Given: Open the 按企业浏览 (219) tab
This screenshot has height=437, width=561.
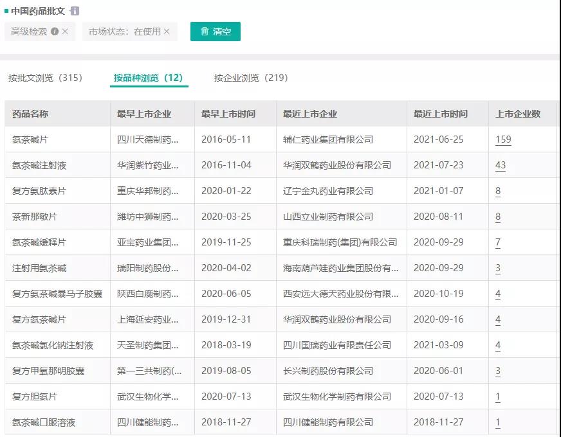Looking at the screenshot, I should pyautogui.click(x=251, y=78).
